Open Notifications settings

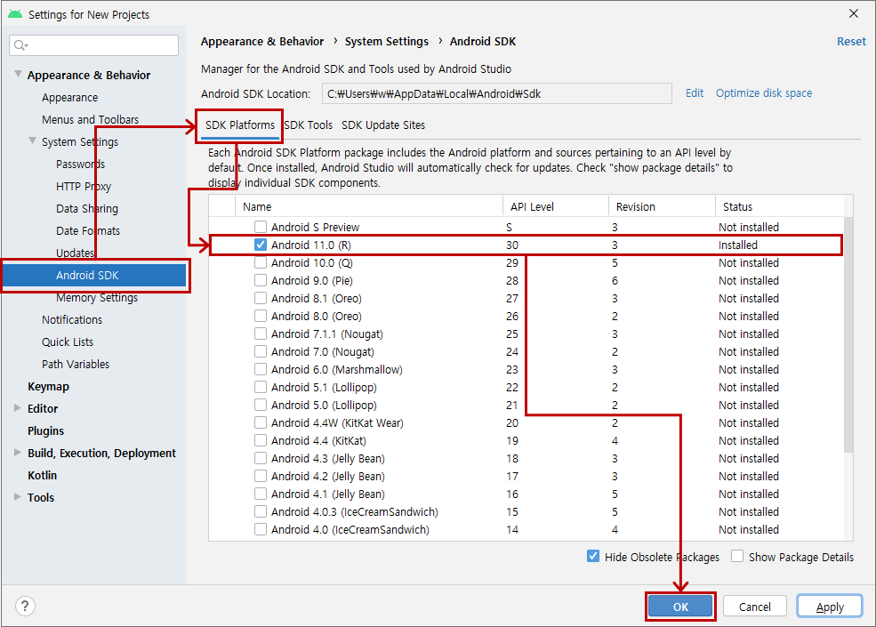(72, 319)
